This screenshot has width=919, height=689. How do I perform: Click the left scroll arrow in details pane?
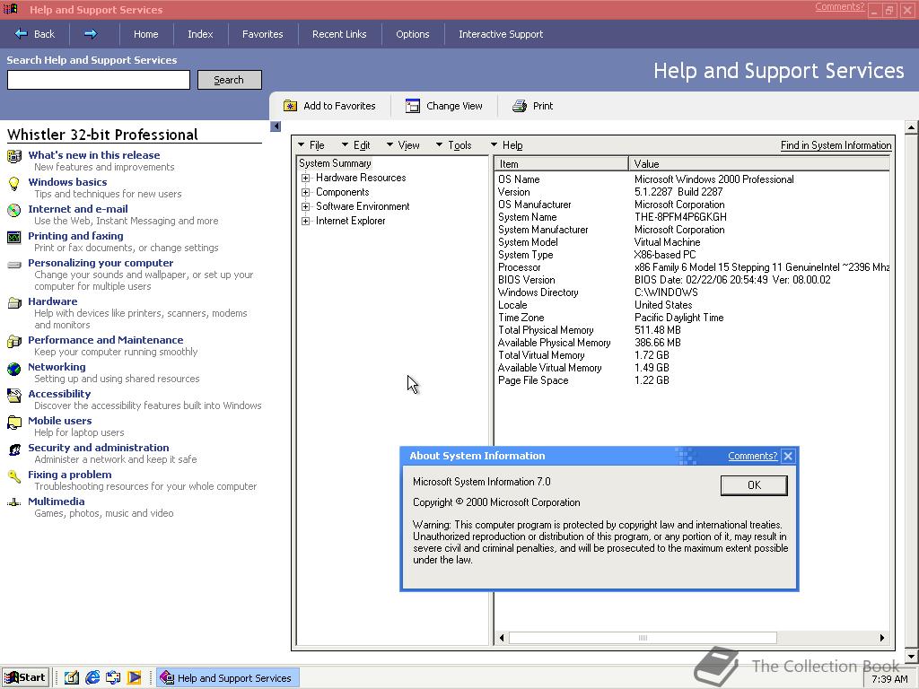click(501, 638)
